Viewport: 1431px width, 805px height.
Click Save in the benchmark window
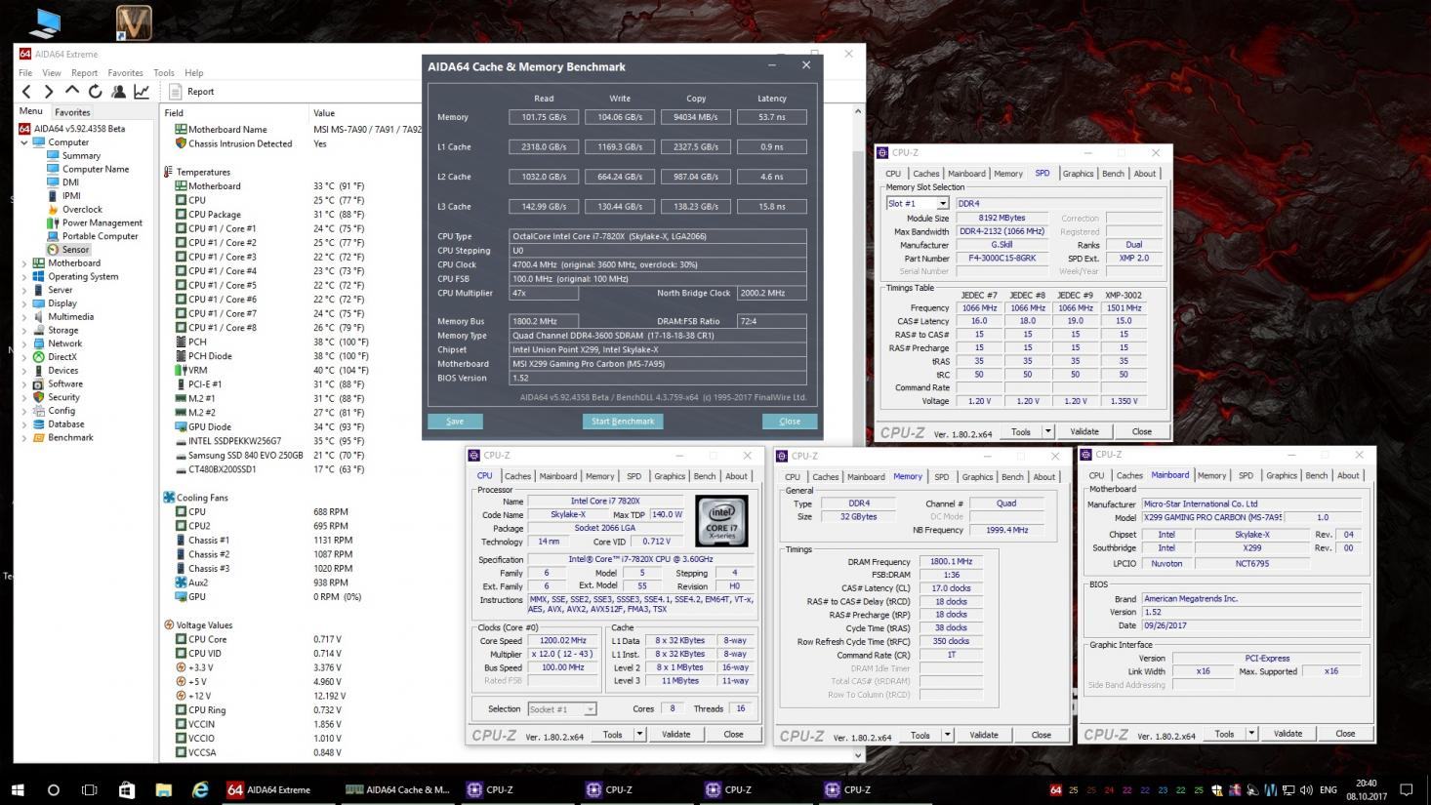(x=455, y=422)
